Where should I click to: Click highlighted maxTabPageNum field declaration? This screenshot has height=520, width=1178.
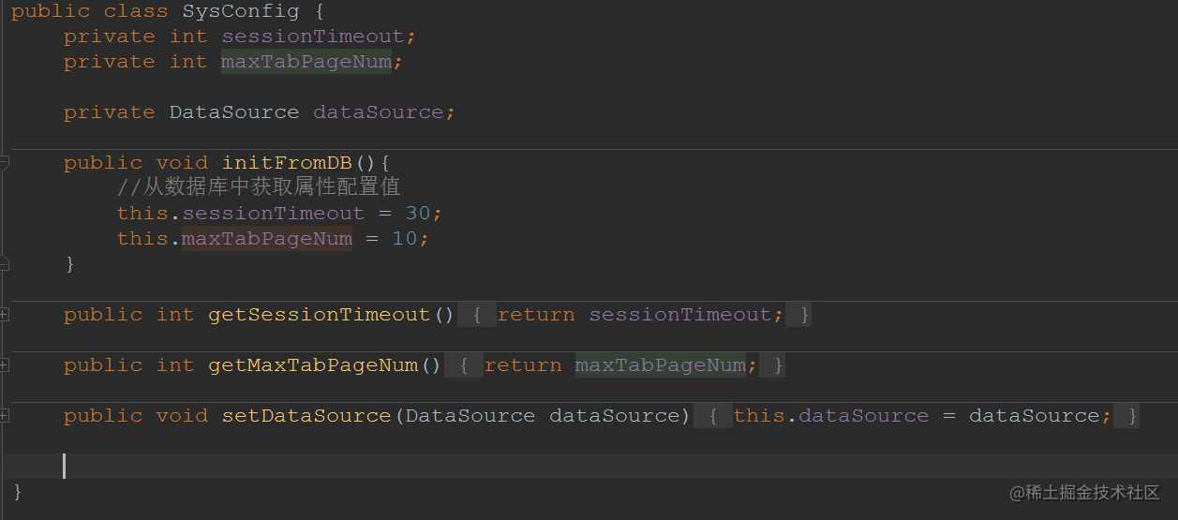(x=306, y=62)
